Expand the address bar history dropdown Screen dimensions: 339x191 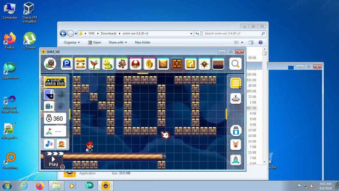[191, 33]
